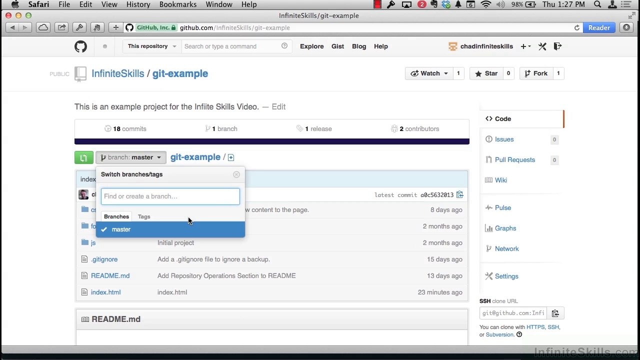Create a new file using the plus icon

(231, 157)
